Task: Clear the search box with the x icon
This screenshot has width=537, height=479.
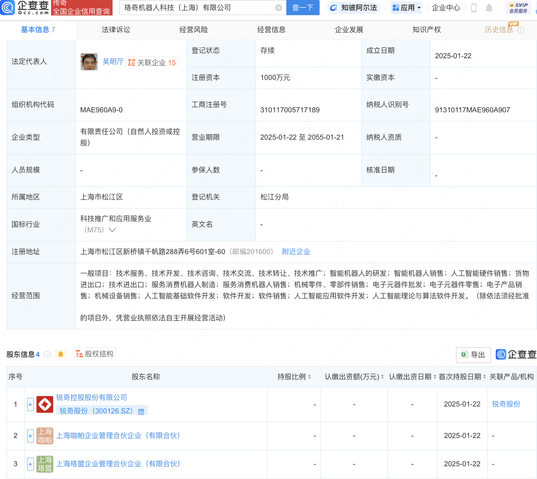Action: coord(278,8)
